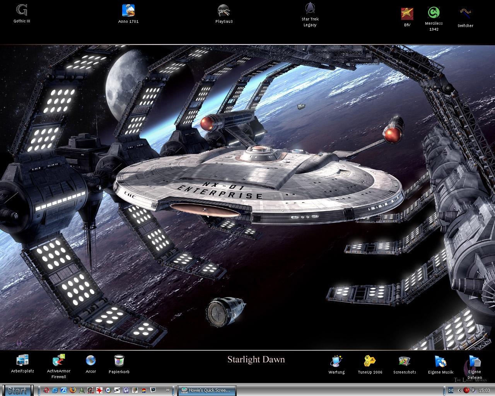
Task: Launch Internet Explorer from quick launch
Action: (55, 390)
